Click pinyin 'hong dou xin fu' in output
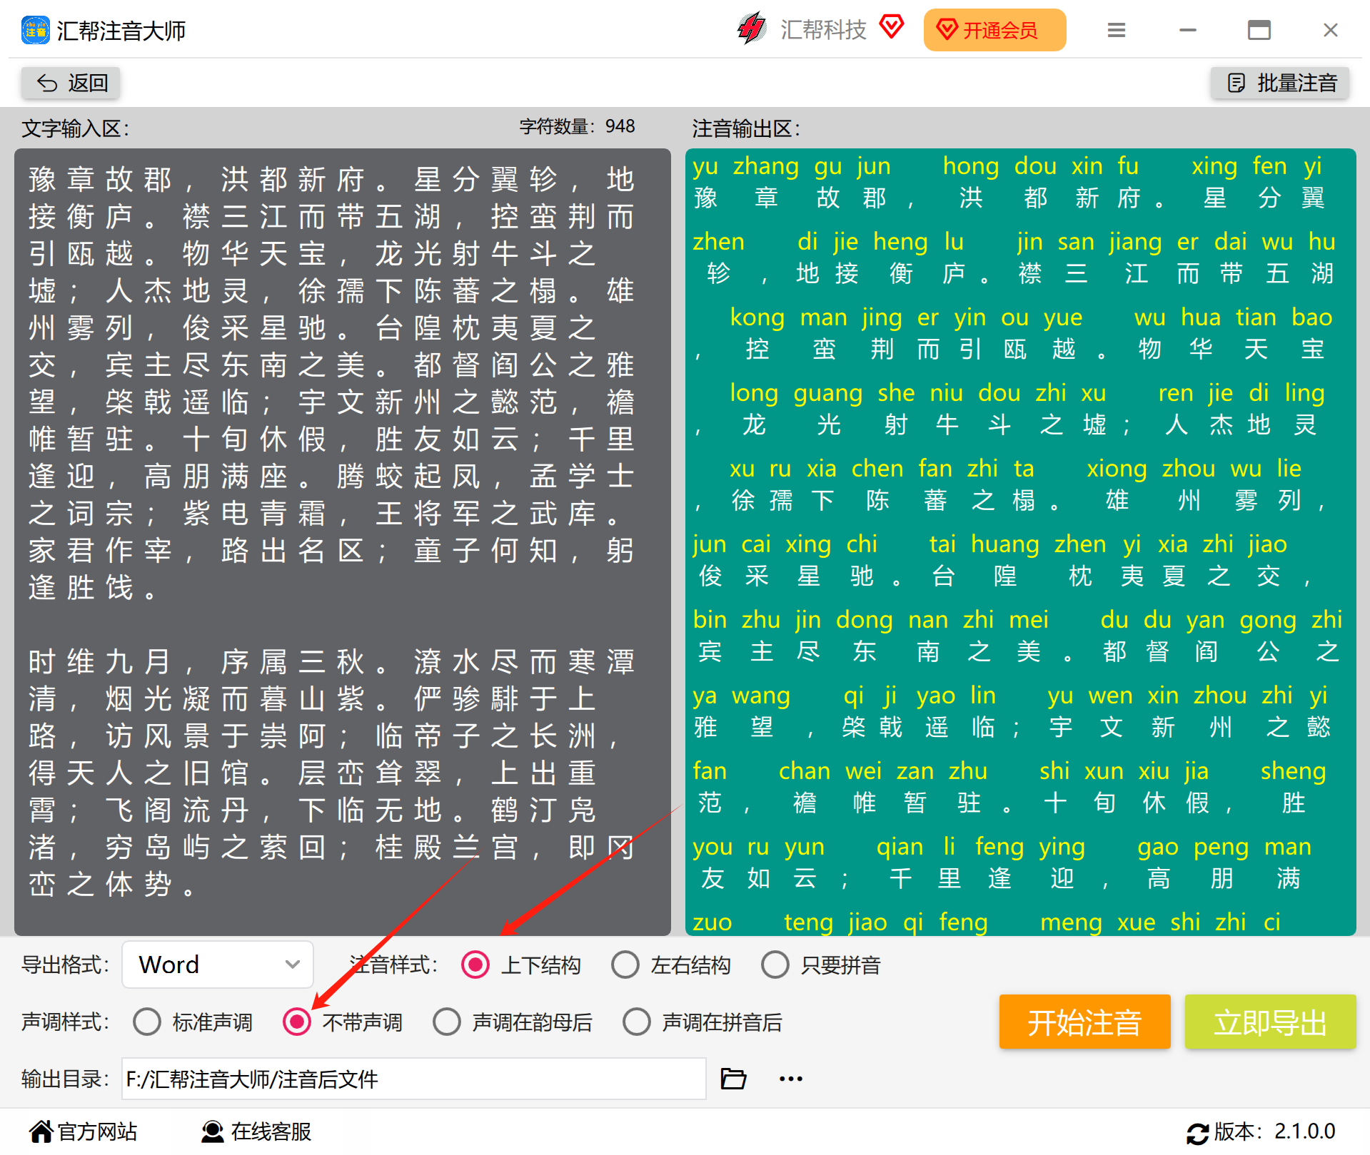The image size is (1370, 1155). tap(1040, 166)
